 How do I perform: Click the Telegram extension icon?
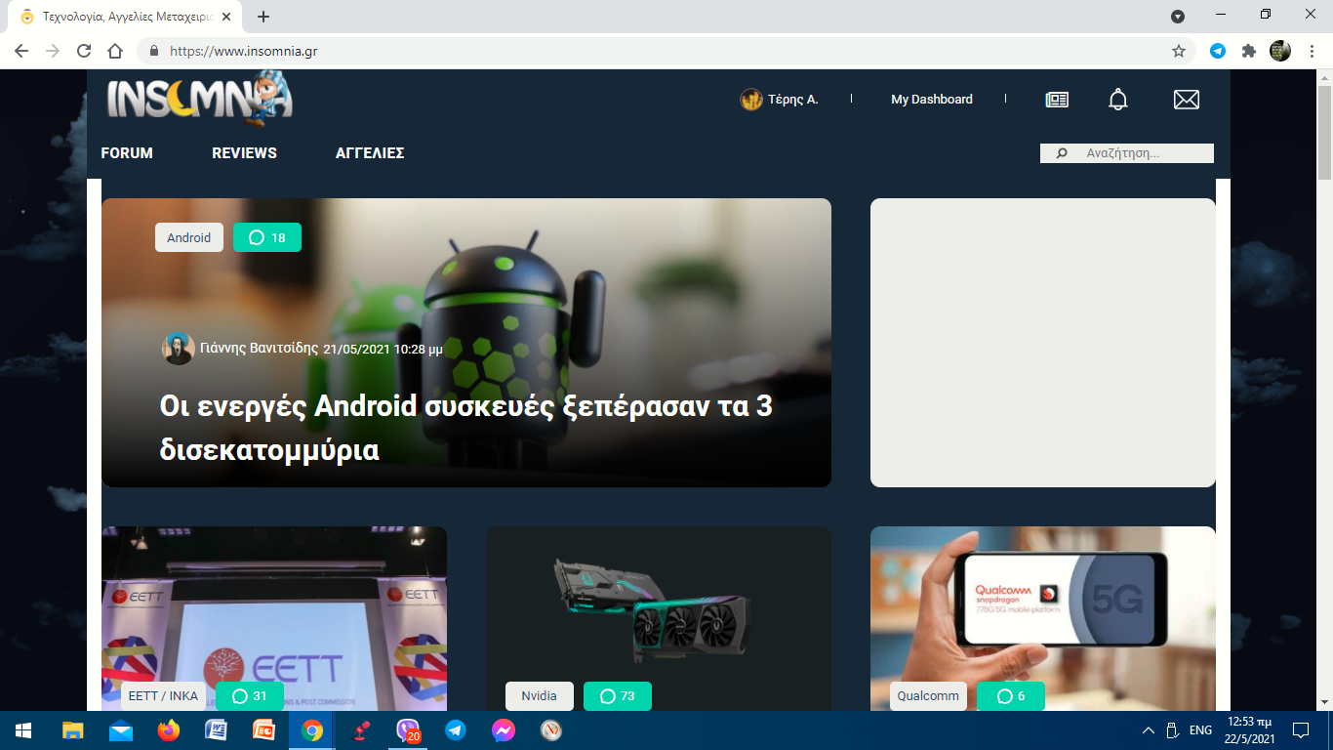coord(1218,51)
